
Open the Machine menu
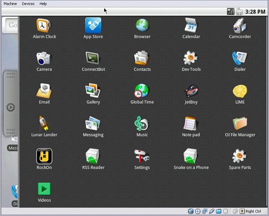10,4
